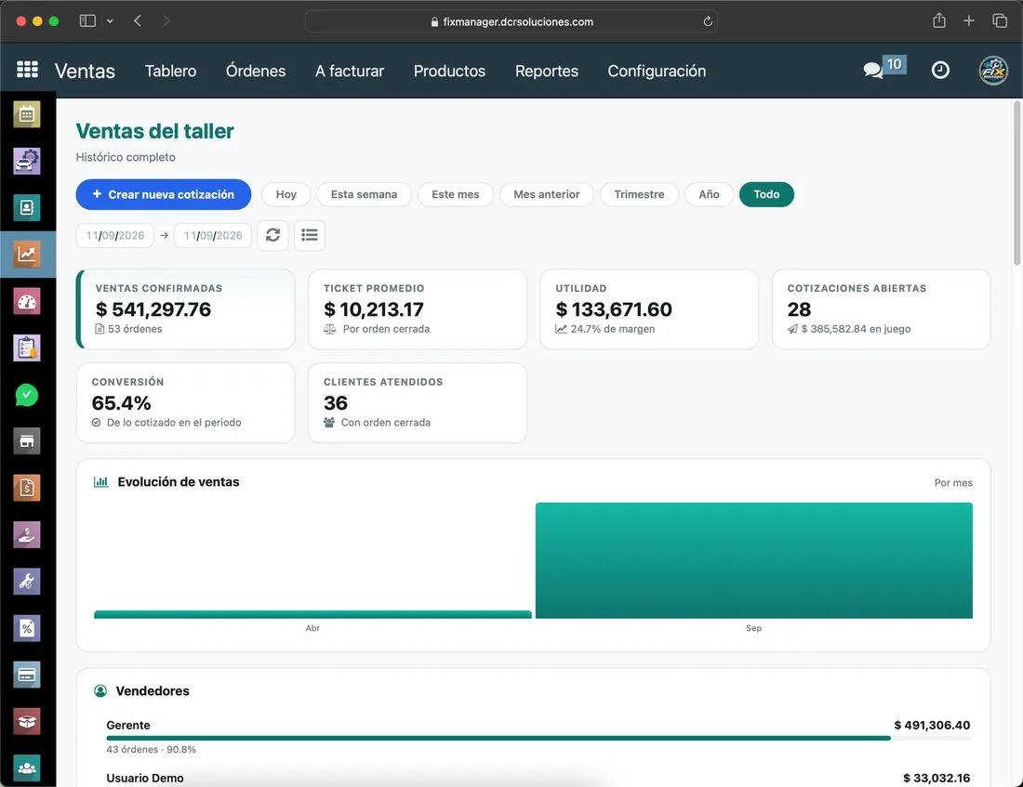Click Crear nueva cotización button
Viewport: 1023px width, 787px height.
click(x=163, y=194)
